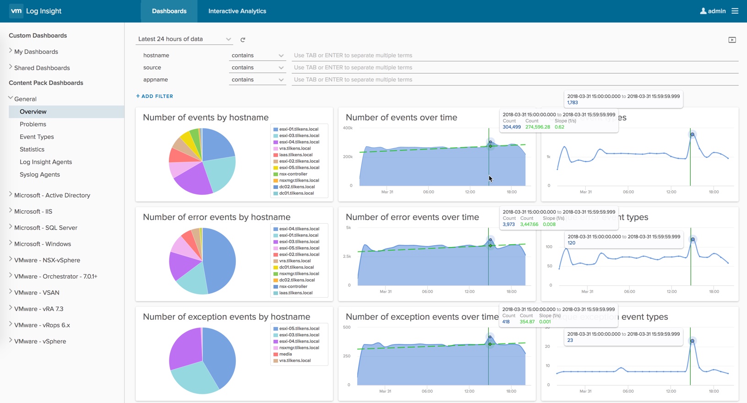The width and height of the screenshot is (747, 403).
Task: Start presentation mode with the top-right play icon
Action: [x=732, y=40]
